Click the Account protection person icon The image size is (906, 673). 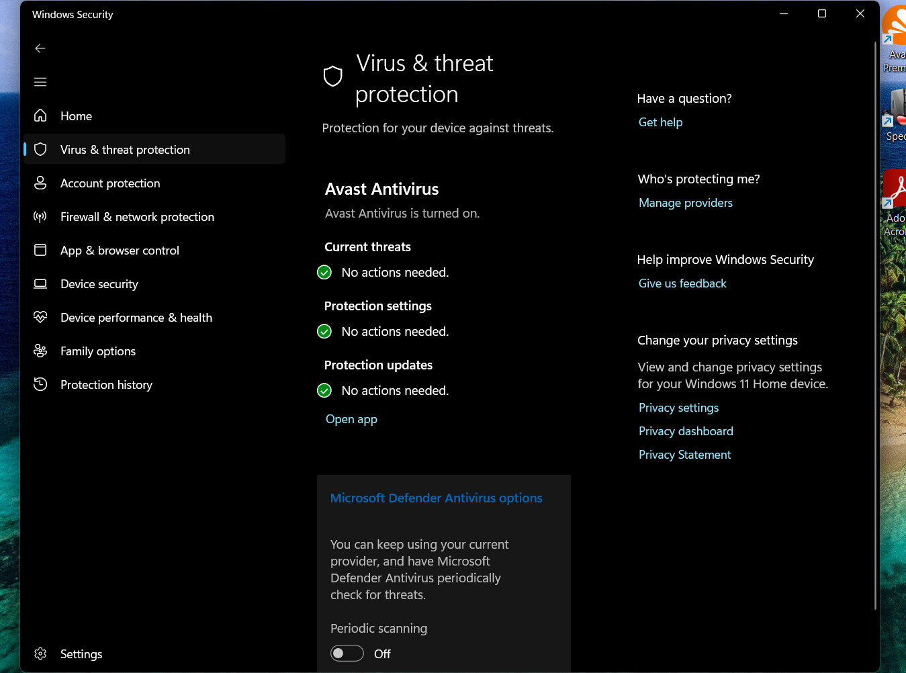tap(40, 183)
